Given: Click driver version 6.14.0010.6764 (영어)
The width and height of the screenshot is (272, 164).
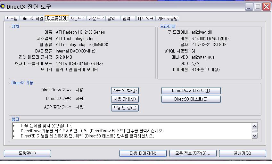Looking at the screenshot, I should [x=210, y=38].
